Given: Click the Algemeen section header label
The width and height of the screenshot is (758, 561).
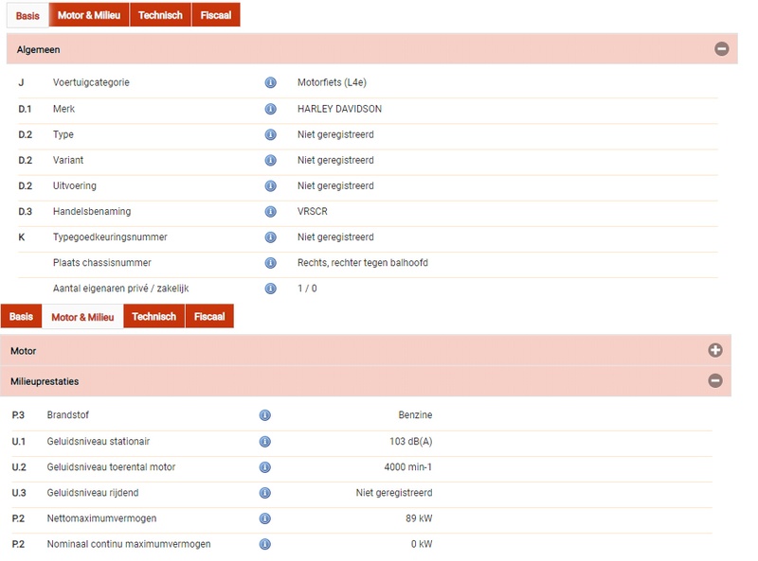Looking at the screenshot, I should [x=38, y=50].
